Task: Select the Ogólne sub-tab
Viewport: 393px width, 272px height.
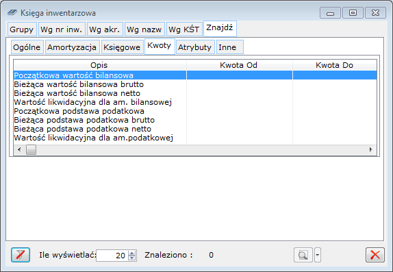Action: point(27,47)
